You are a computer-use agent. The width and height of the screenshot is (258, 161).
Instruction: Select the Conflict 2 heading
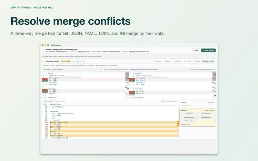pyautogui.click(x=184, y=110)
